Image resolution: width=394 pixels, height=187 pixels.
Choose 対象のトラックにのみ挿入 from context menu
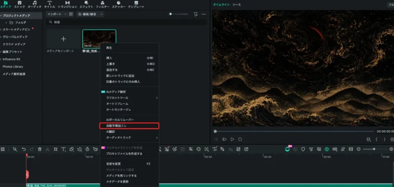tap(130, 82)
